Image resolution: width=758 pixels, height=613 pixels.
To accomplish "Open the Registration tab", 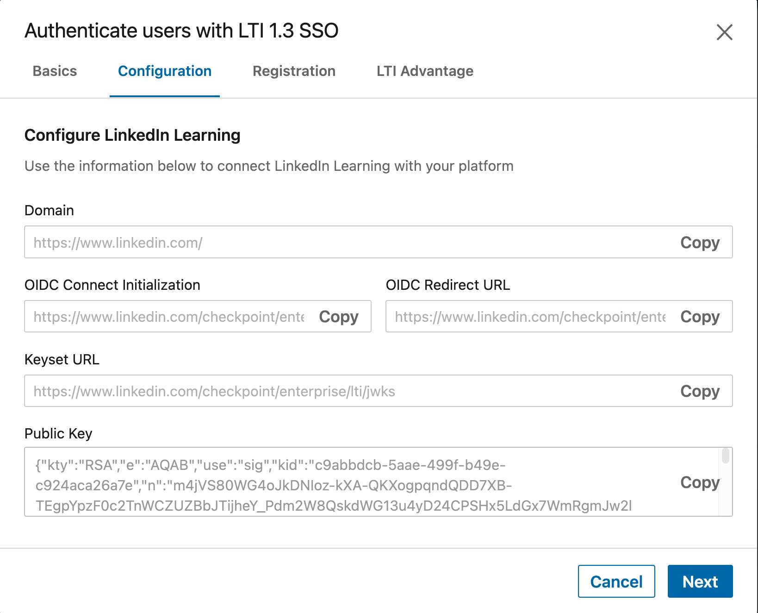I will pyautogui.click(x=294, y=71).
